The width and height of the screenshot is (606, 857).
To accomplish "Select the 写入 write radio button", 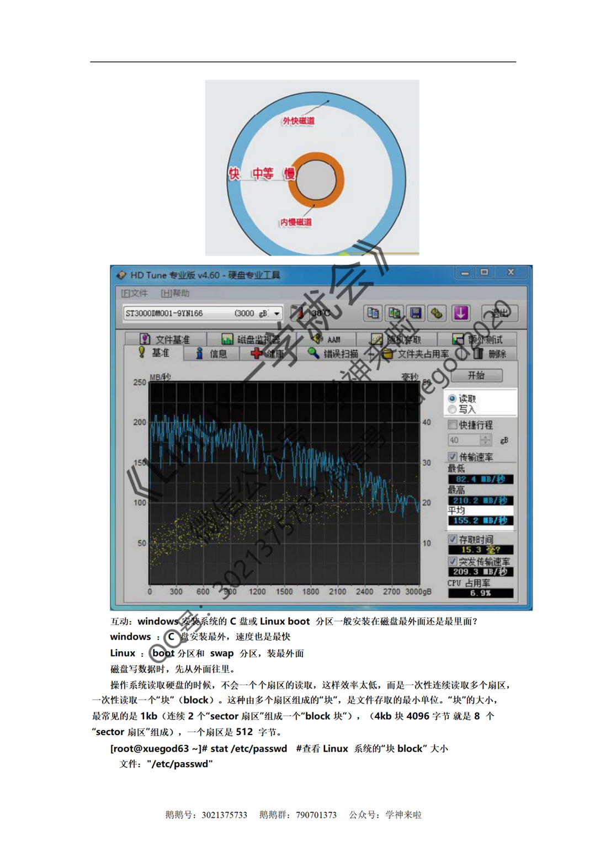I will pyautogui.click(x=452, y=409).
